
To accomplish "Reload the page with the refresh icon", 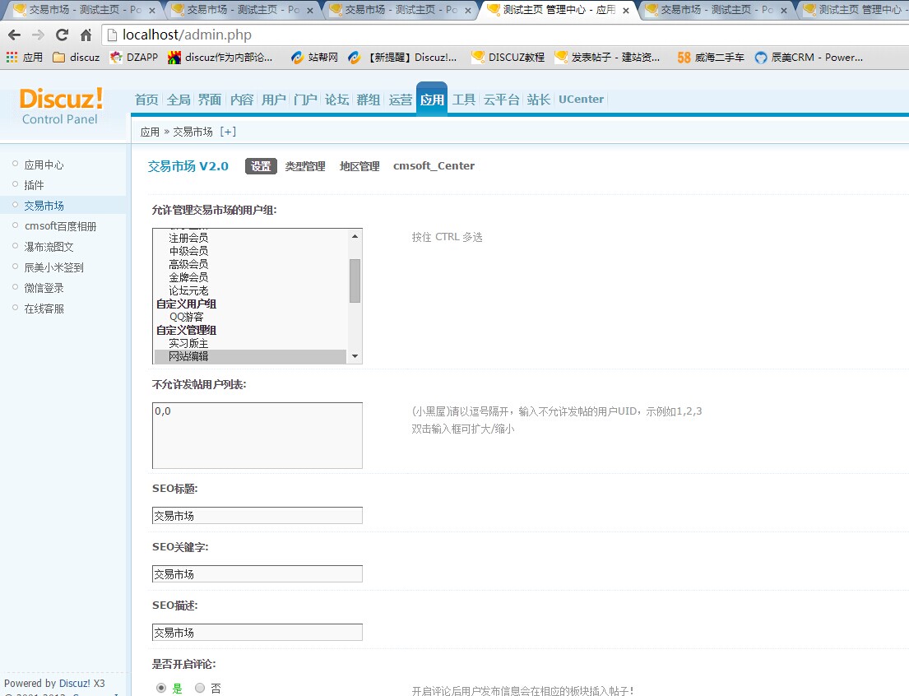I will (62, 35).
